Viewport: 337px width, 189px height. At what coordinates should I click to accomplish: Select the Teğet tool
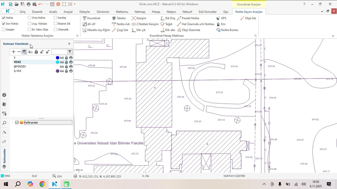[166, 24]
